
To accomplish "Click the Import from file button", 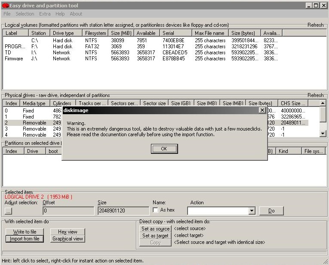I will tap(25, 239).
